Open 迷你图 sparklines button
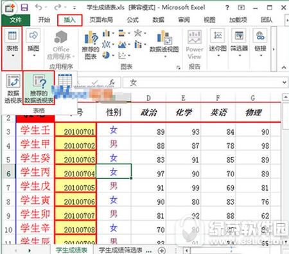This screenshot has height=254, width=289. click(x=218, y=43)
